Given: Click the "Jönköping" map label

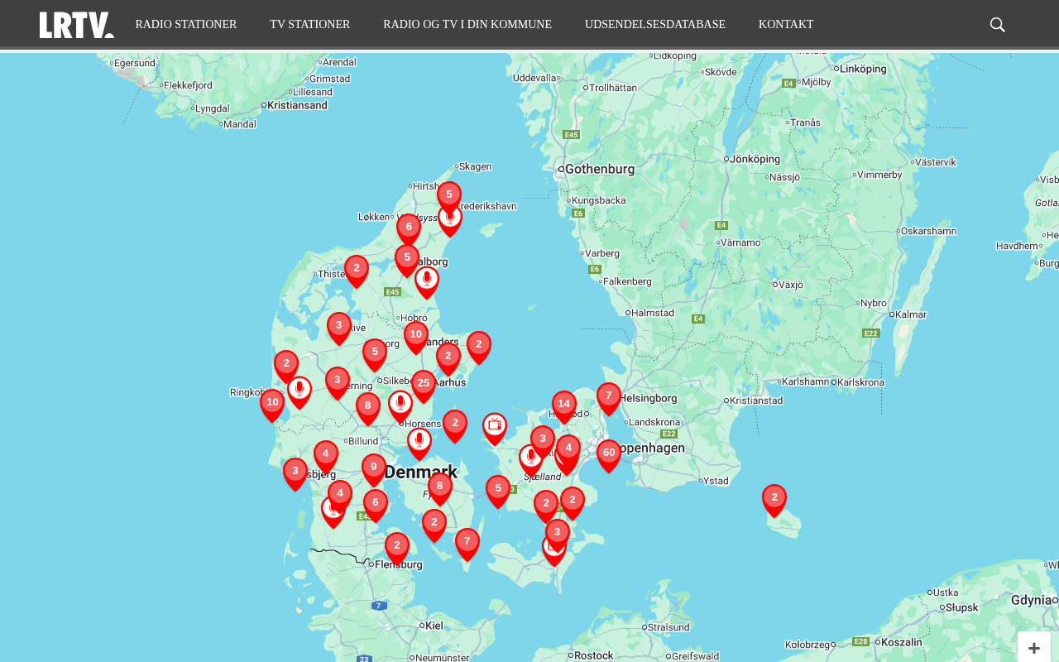Looking at the screenshot, I should (755, 158).
